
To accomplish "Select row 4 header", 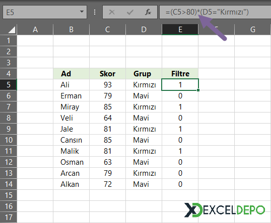I will (8, 74).
